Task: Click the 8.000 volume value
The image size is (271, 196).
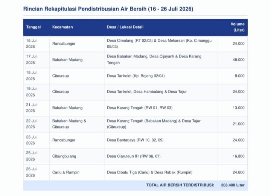Action: point(239,76)
